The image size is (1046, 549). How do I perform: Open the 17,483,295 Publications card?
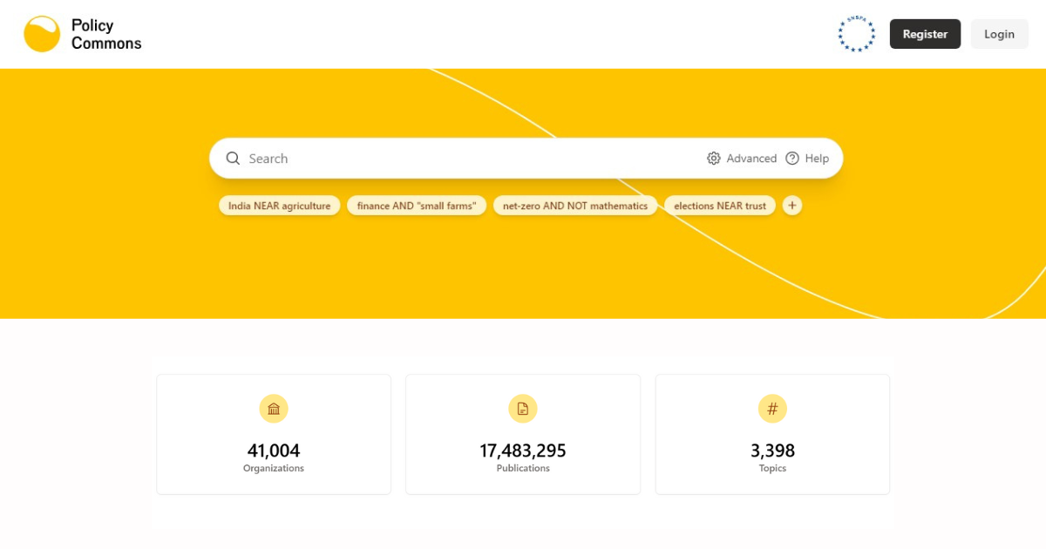[523, 435]
